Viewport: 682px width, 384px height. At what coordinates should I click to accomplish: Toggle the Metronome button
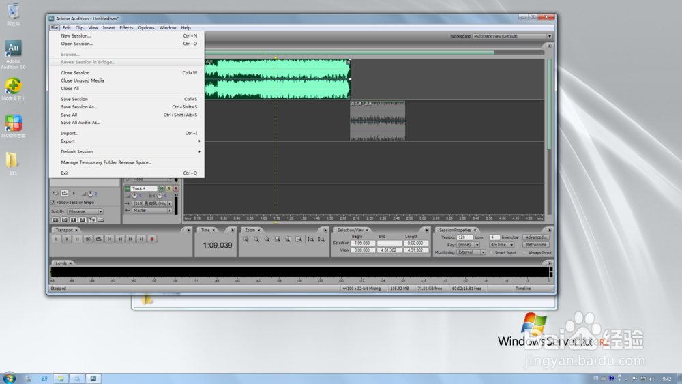tap(536, 245)
